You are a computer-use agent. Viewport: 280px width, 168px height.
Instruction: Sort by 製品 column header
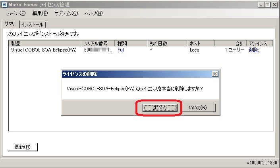(x=45, y=43)
